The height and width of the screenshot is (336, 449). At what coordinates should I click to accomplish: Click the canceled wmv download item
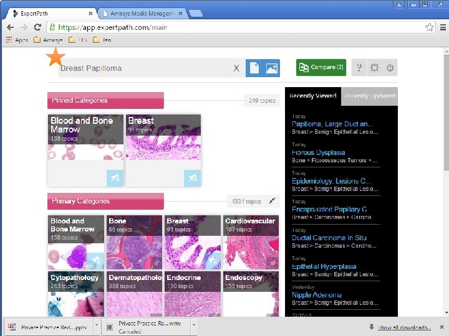(x=147, y=327)
